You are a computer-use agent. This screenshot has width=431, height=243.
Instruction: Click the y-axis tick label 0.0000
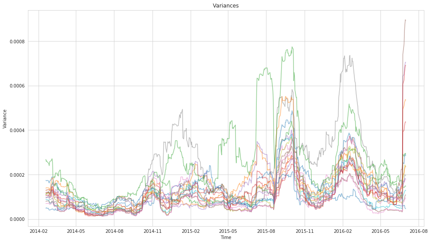(17, 220)
